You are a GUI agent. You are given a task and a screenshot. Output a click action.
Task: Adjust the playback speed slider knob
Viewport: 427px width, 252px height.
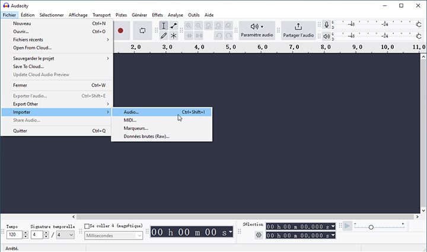(x=371, y=227)
